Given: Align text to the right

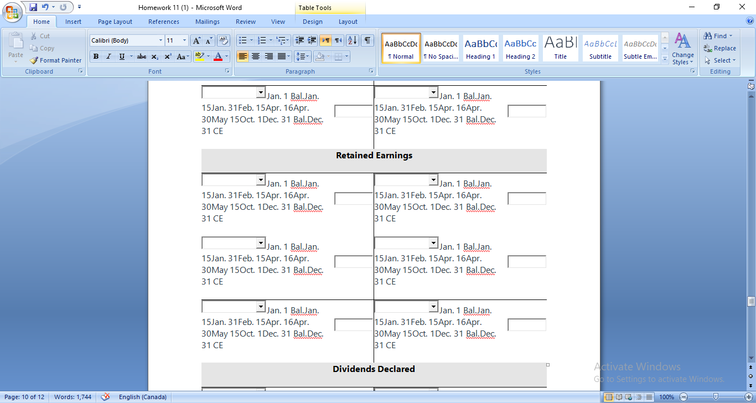Looking at the screenshot, I should coord(269,56).
